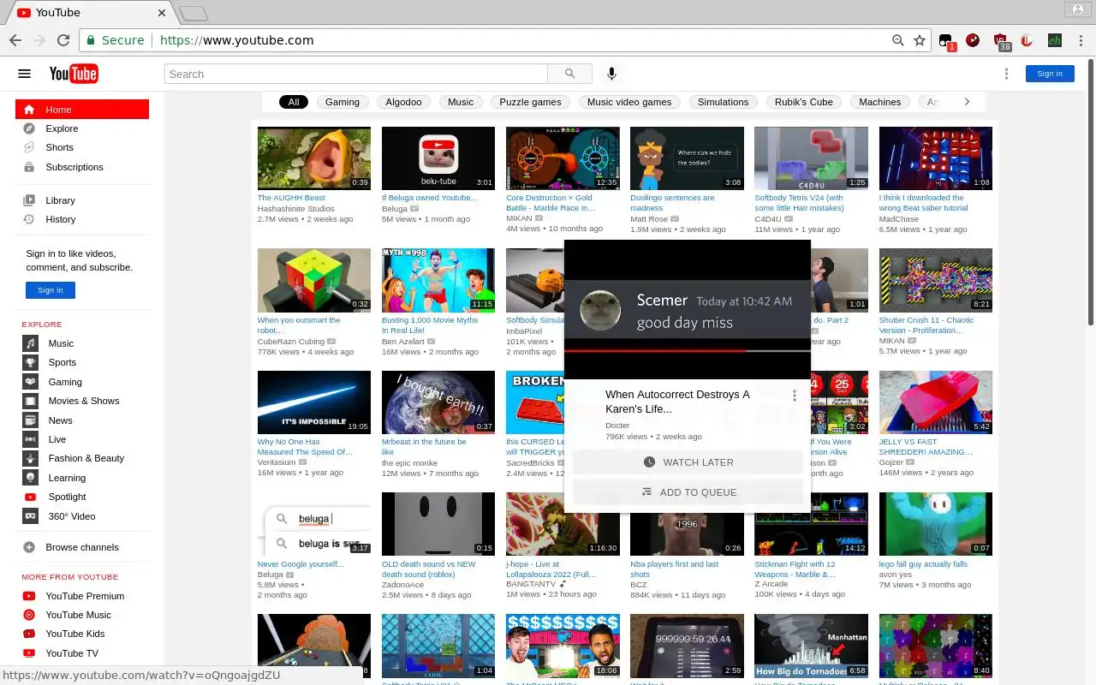Click the red shield extension icon
Viewport: 1096px width, 685px height.
999,40
